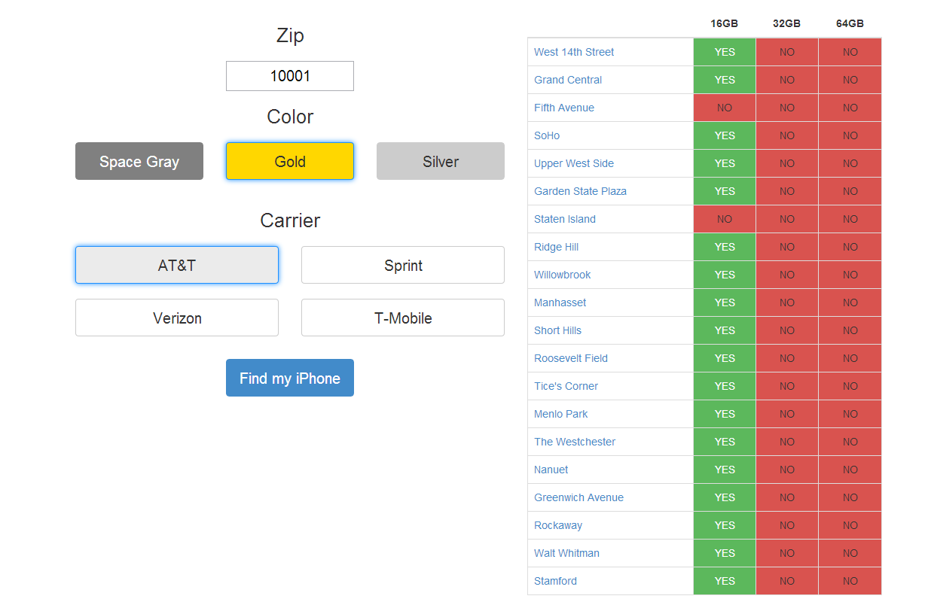928x608 pixels.
Task: Click into the Zip code field
Action: [289, 76]
